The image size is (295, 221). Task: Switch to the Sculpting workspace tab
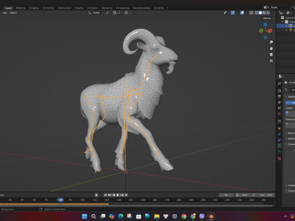click(x=34, y=8)
